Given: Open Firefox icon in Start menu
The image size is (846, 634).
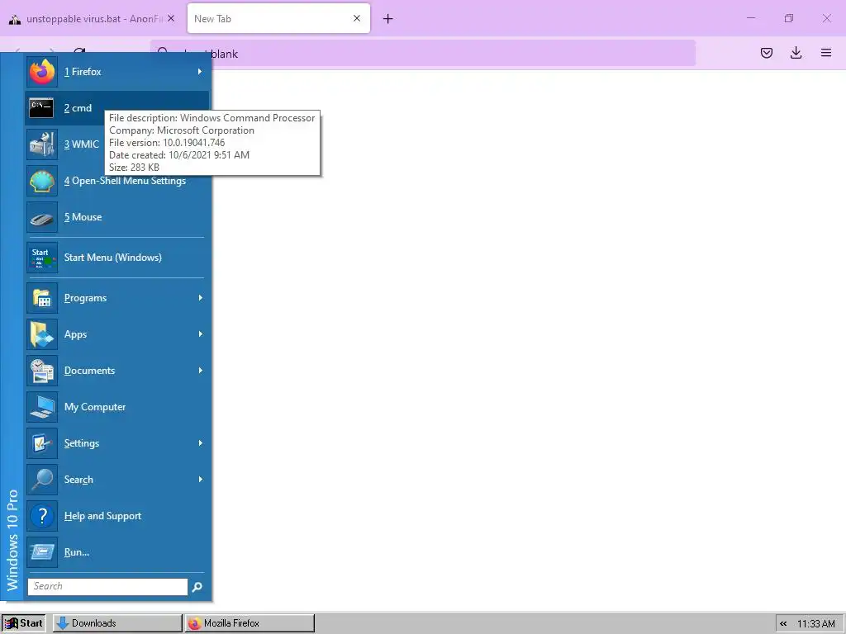Looking at the screenshot, I should click(42, 72).
